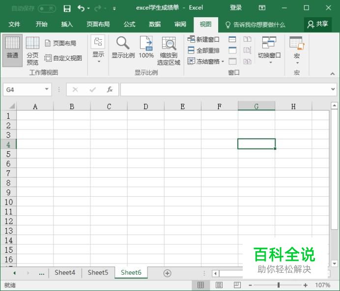Click the Save icon in quick access toolbar

[67, 8]
